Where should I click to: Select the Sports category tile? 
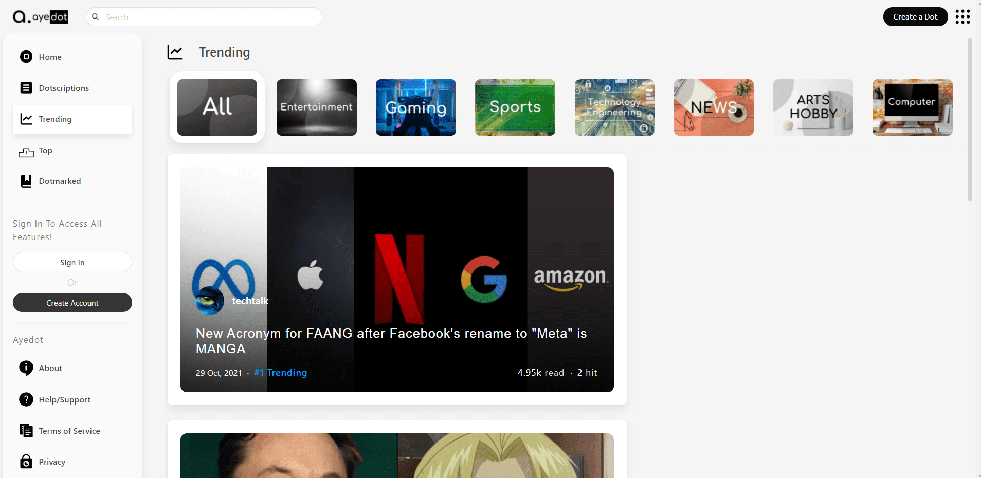point(515,107)
